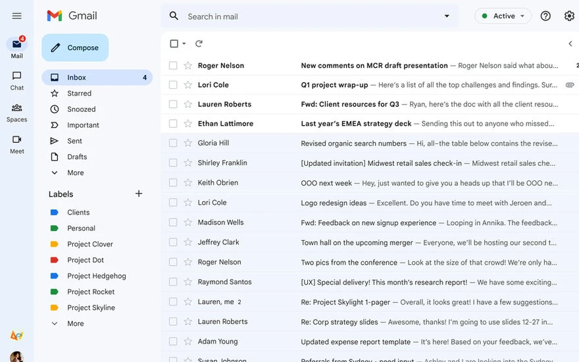Click the attachment icon on the Q1 project wrap-up email
Image resolution: width=579 pixels, height=362 pixels.
(570, 85)
